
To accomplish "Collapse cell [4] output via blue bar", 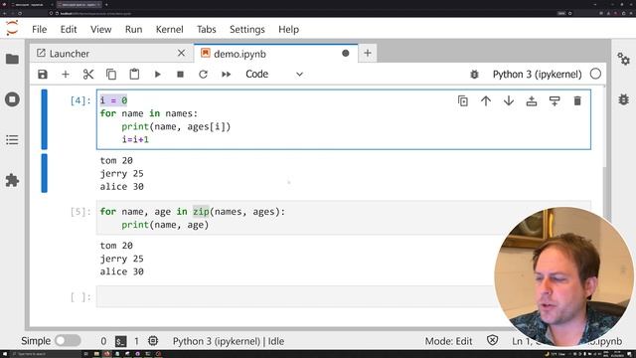I will 44,173.
